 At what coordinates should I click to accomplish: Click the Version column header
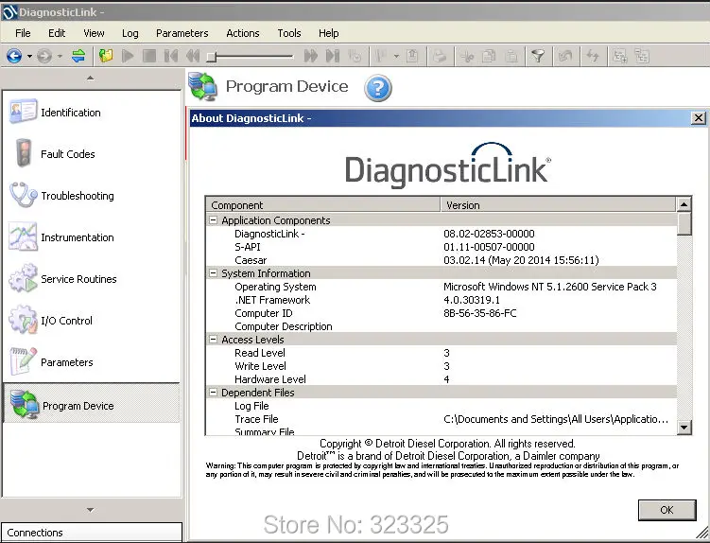point(559,205)
